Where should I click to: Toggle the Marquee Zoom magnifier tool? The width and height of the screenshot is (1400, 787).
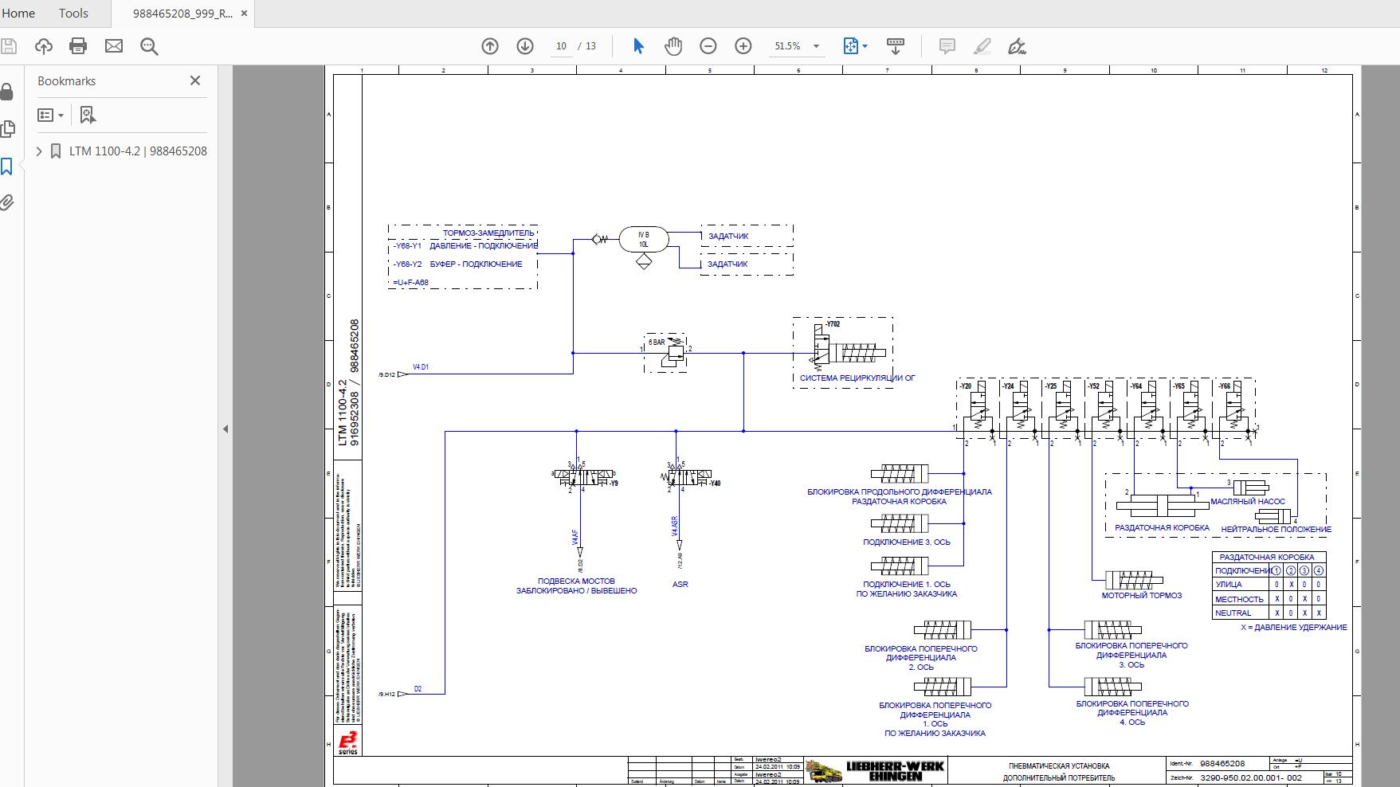click(x=148, y=46)
